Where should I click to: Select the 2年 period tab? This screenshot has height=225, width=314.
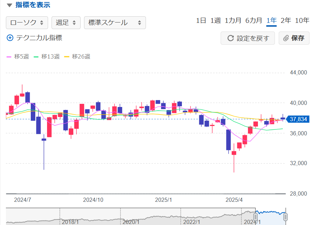286,20
